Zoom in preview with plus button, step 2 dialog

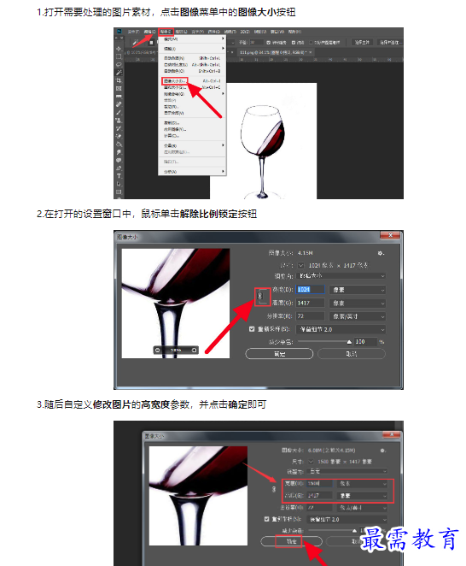(194, 351)
